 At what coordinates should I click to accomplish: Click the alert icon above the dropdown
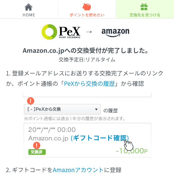coord(31,101)
